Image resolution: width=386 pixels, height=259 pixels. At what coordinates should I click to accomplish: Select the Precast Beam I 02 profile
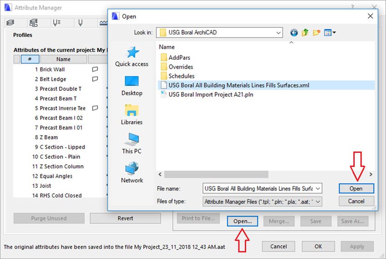61,118
